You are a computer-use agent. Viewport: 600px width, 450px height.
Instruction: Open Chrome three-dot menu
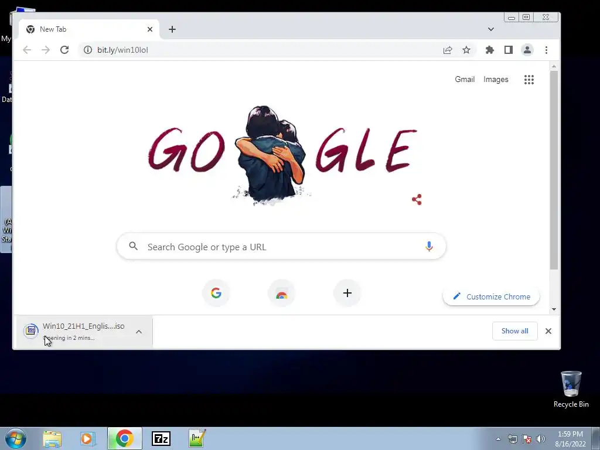(x=546, y=50)
